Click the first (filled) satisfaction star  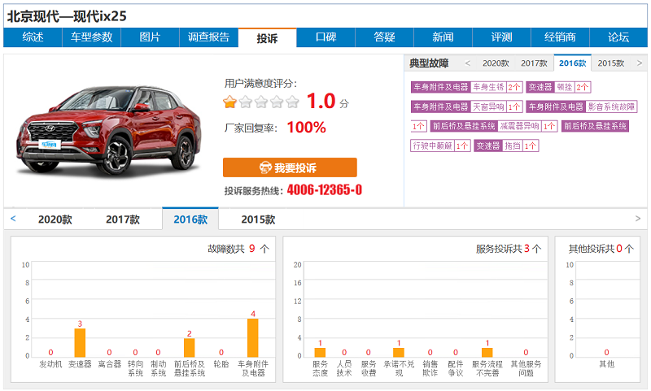[229, 102]
